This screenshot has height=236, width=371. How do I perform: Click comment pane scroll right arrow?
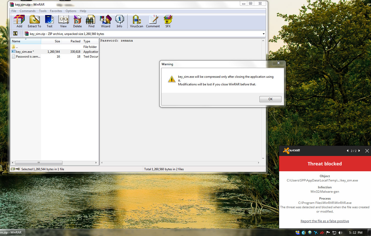[258, 163]
